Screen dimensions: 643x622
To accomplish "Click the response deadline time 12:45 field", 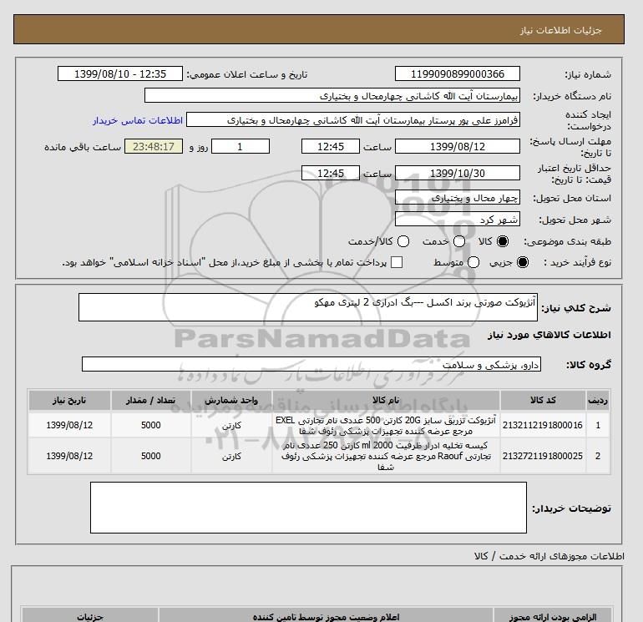I will (331, 146).
